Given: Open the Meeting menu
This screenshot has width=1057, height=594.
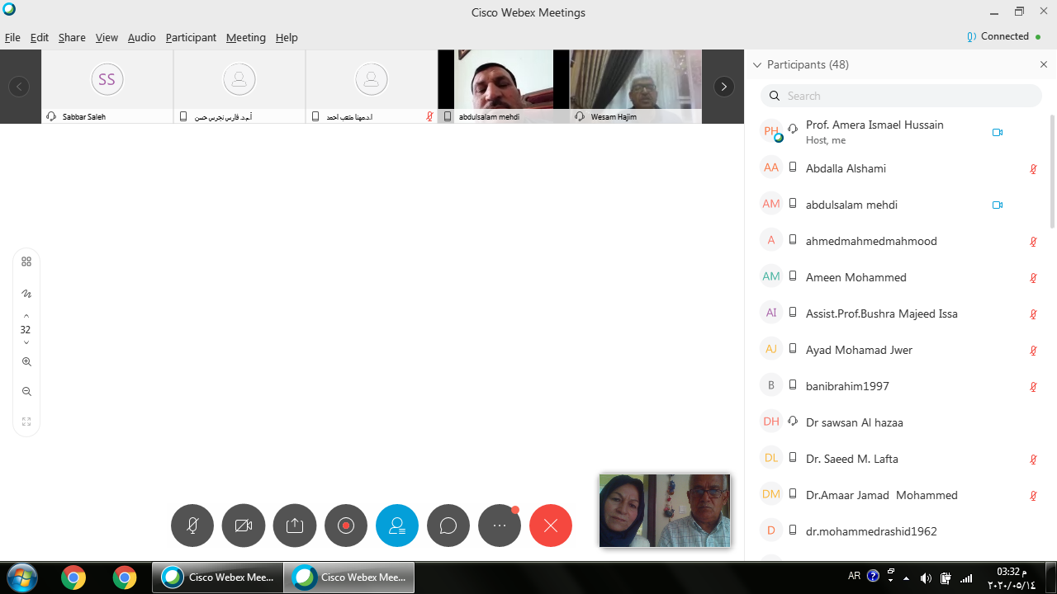Looking at the screenshot, I should pos(245,37).
